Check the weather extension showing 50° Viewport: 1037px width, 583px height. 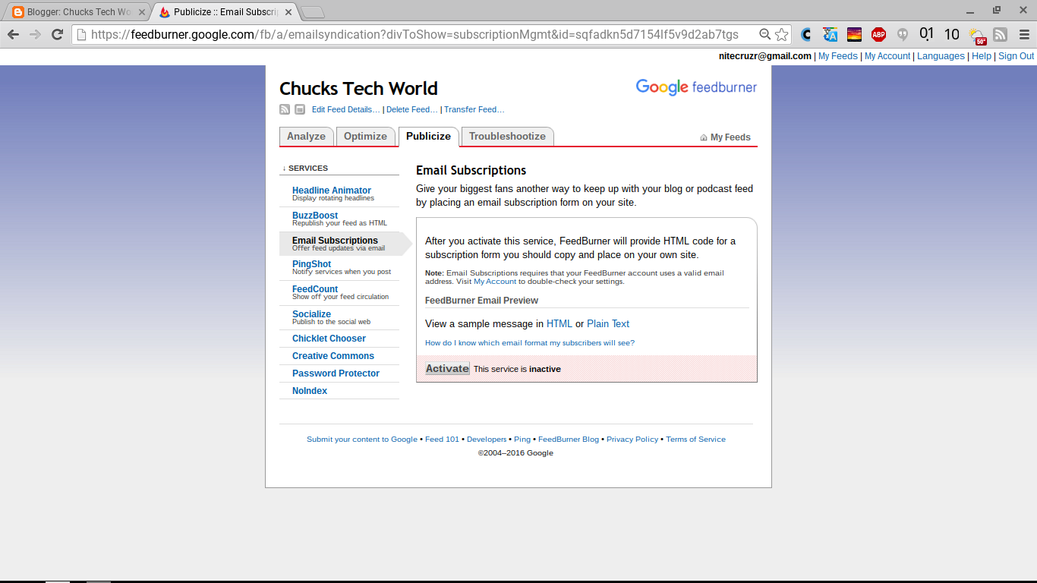point(976,34)
